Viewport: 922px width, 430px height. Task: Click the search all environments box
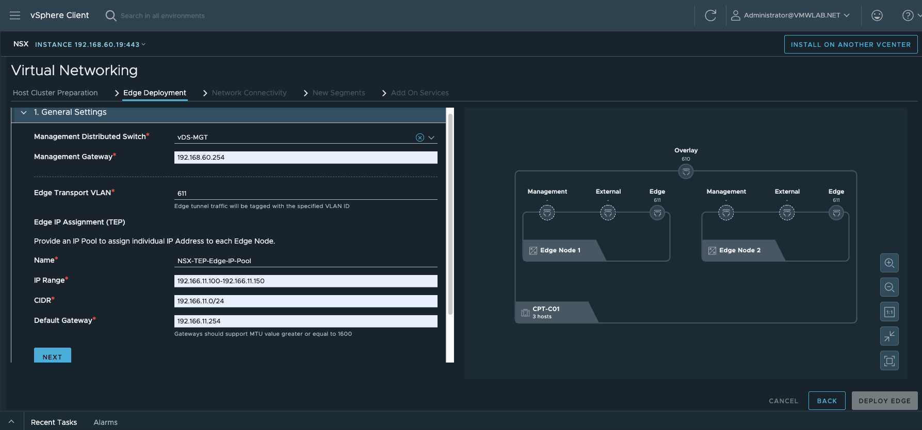point(163,16)
